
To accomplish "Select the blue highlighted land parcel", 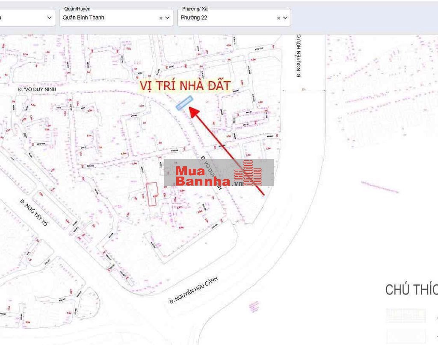I will coord(185,103).
